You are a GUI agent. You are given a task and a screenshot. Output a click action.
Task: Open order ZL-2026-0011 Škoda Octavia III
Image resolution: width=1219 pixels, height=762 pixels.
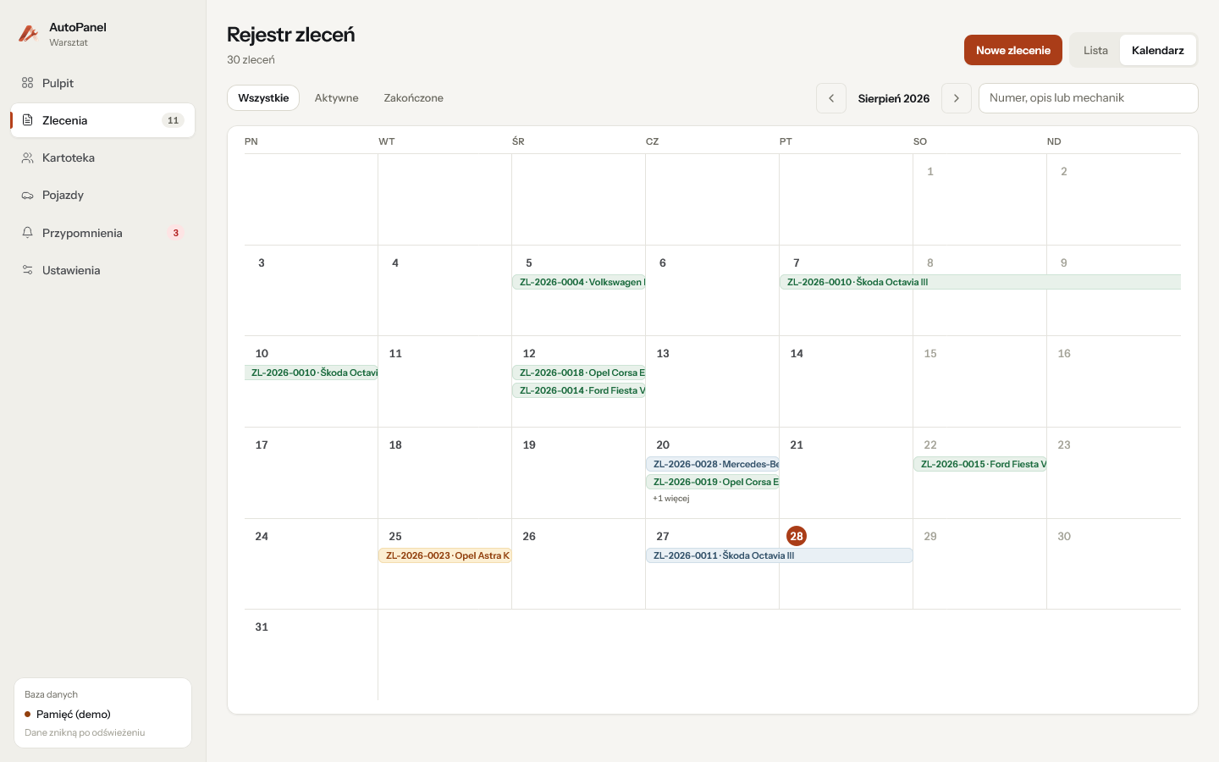[x=780, y=555]
